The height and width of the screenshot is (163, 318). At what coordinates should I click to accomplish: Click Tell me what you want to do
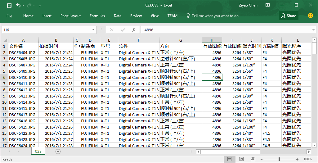click(x=212, y=16)
